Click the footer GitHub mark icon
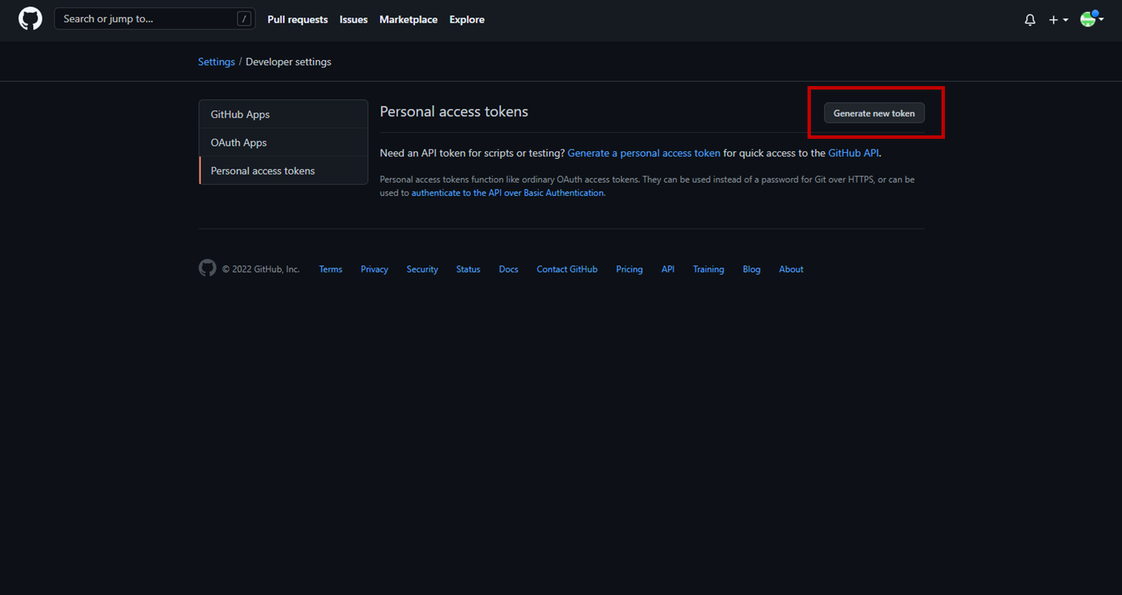 tap(207, 268)
